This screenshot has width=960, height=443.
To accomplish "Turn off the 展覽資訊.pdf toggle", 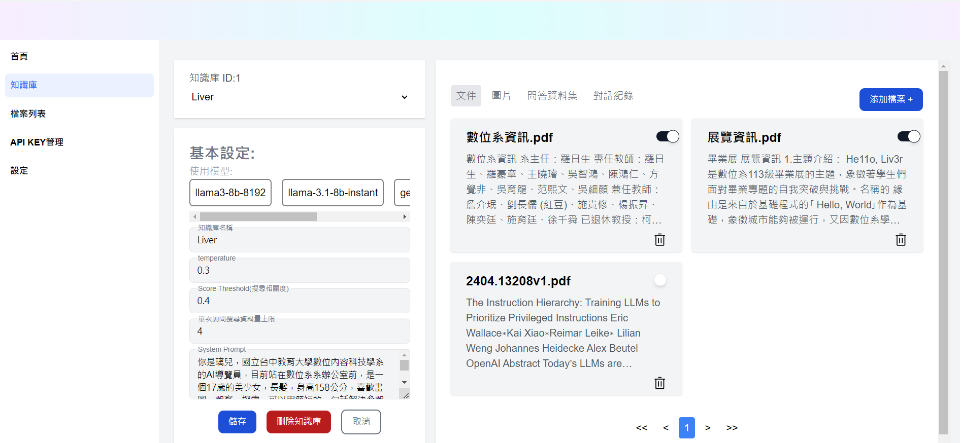I will point(908,136).
